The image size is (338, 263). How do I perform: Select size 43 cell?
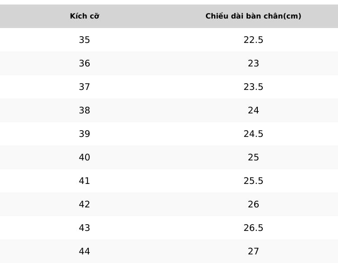click(85, 228)
